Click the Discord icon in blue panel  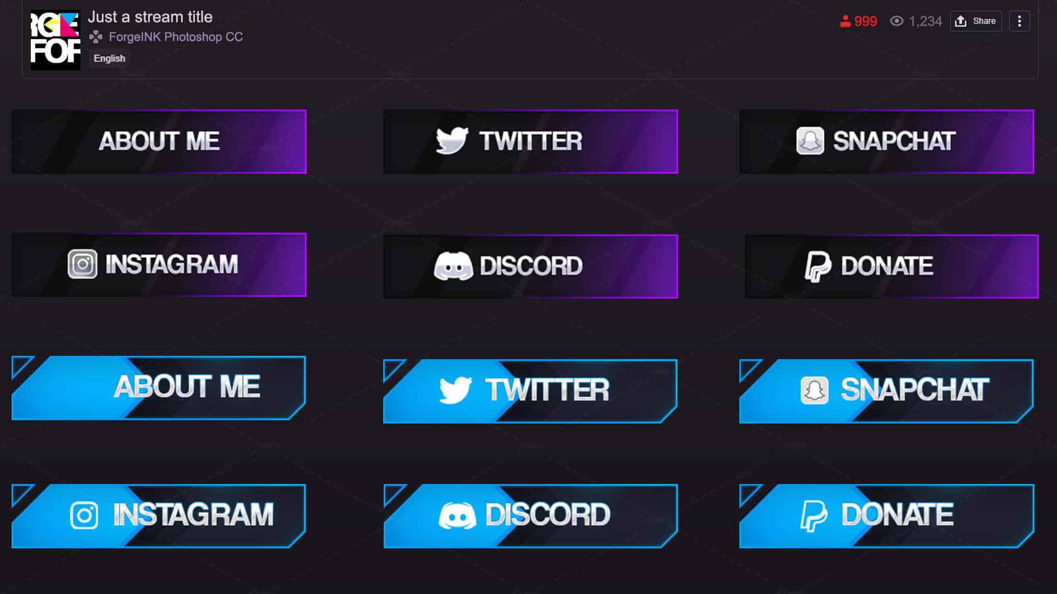coord(456,516)
